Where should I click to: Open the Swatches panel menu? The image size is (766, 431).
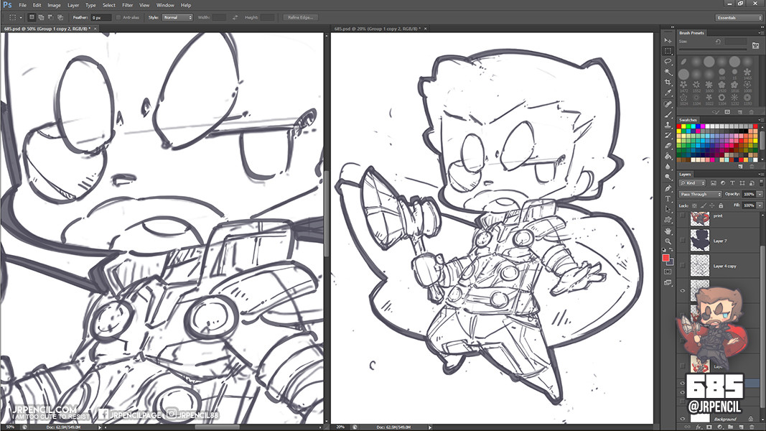click(761, 120)
